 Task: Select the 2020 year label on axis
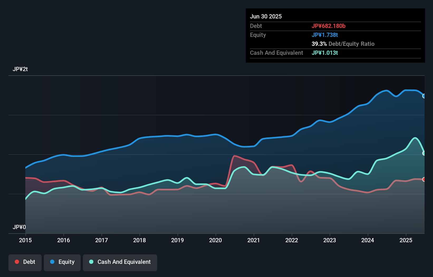click(x=215, y=240)
